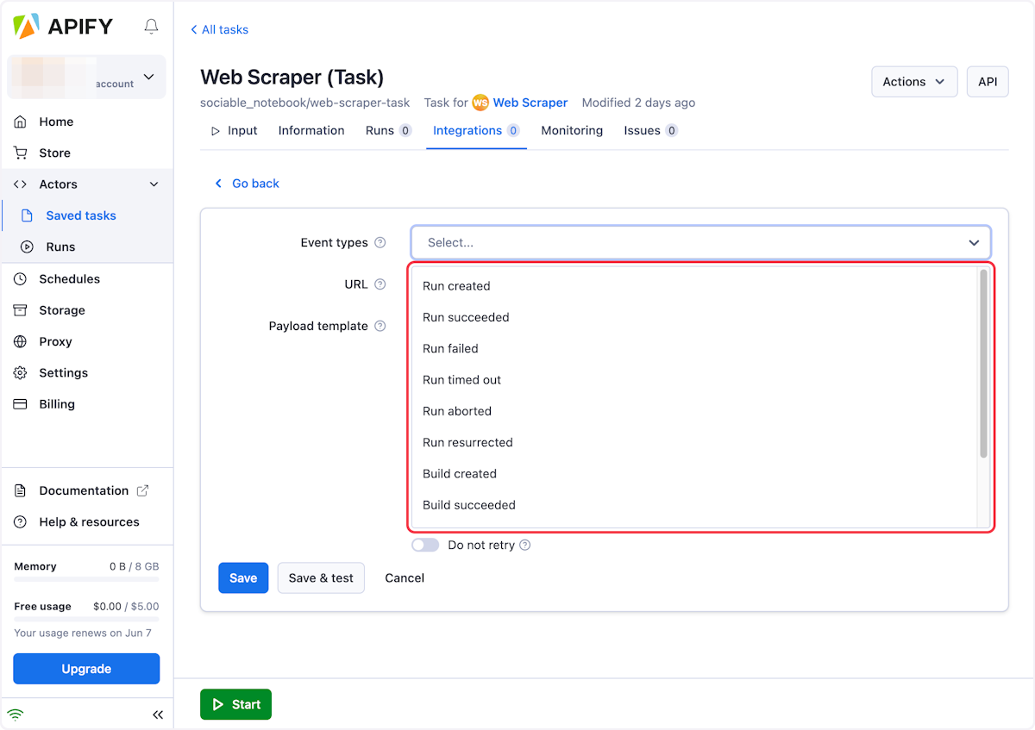Click the Do not retry help icon
Viewport: 1035px width, 730px height.
tap(525, 546)
